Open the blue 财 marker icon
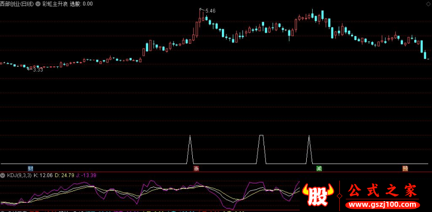Screen dimensions: 432x212 [x=30, y=168]
